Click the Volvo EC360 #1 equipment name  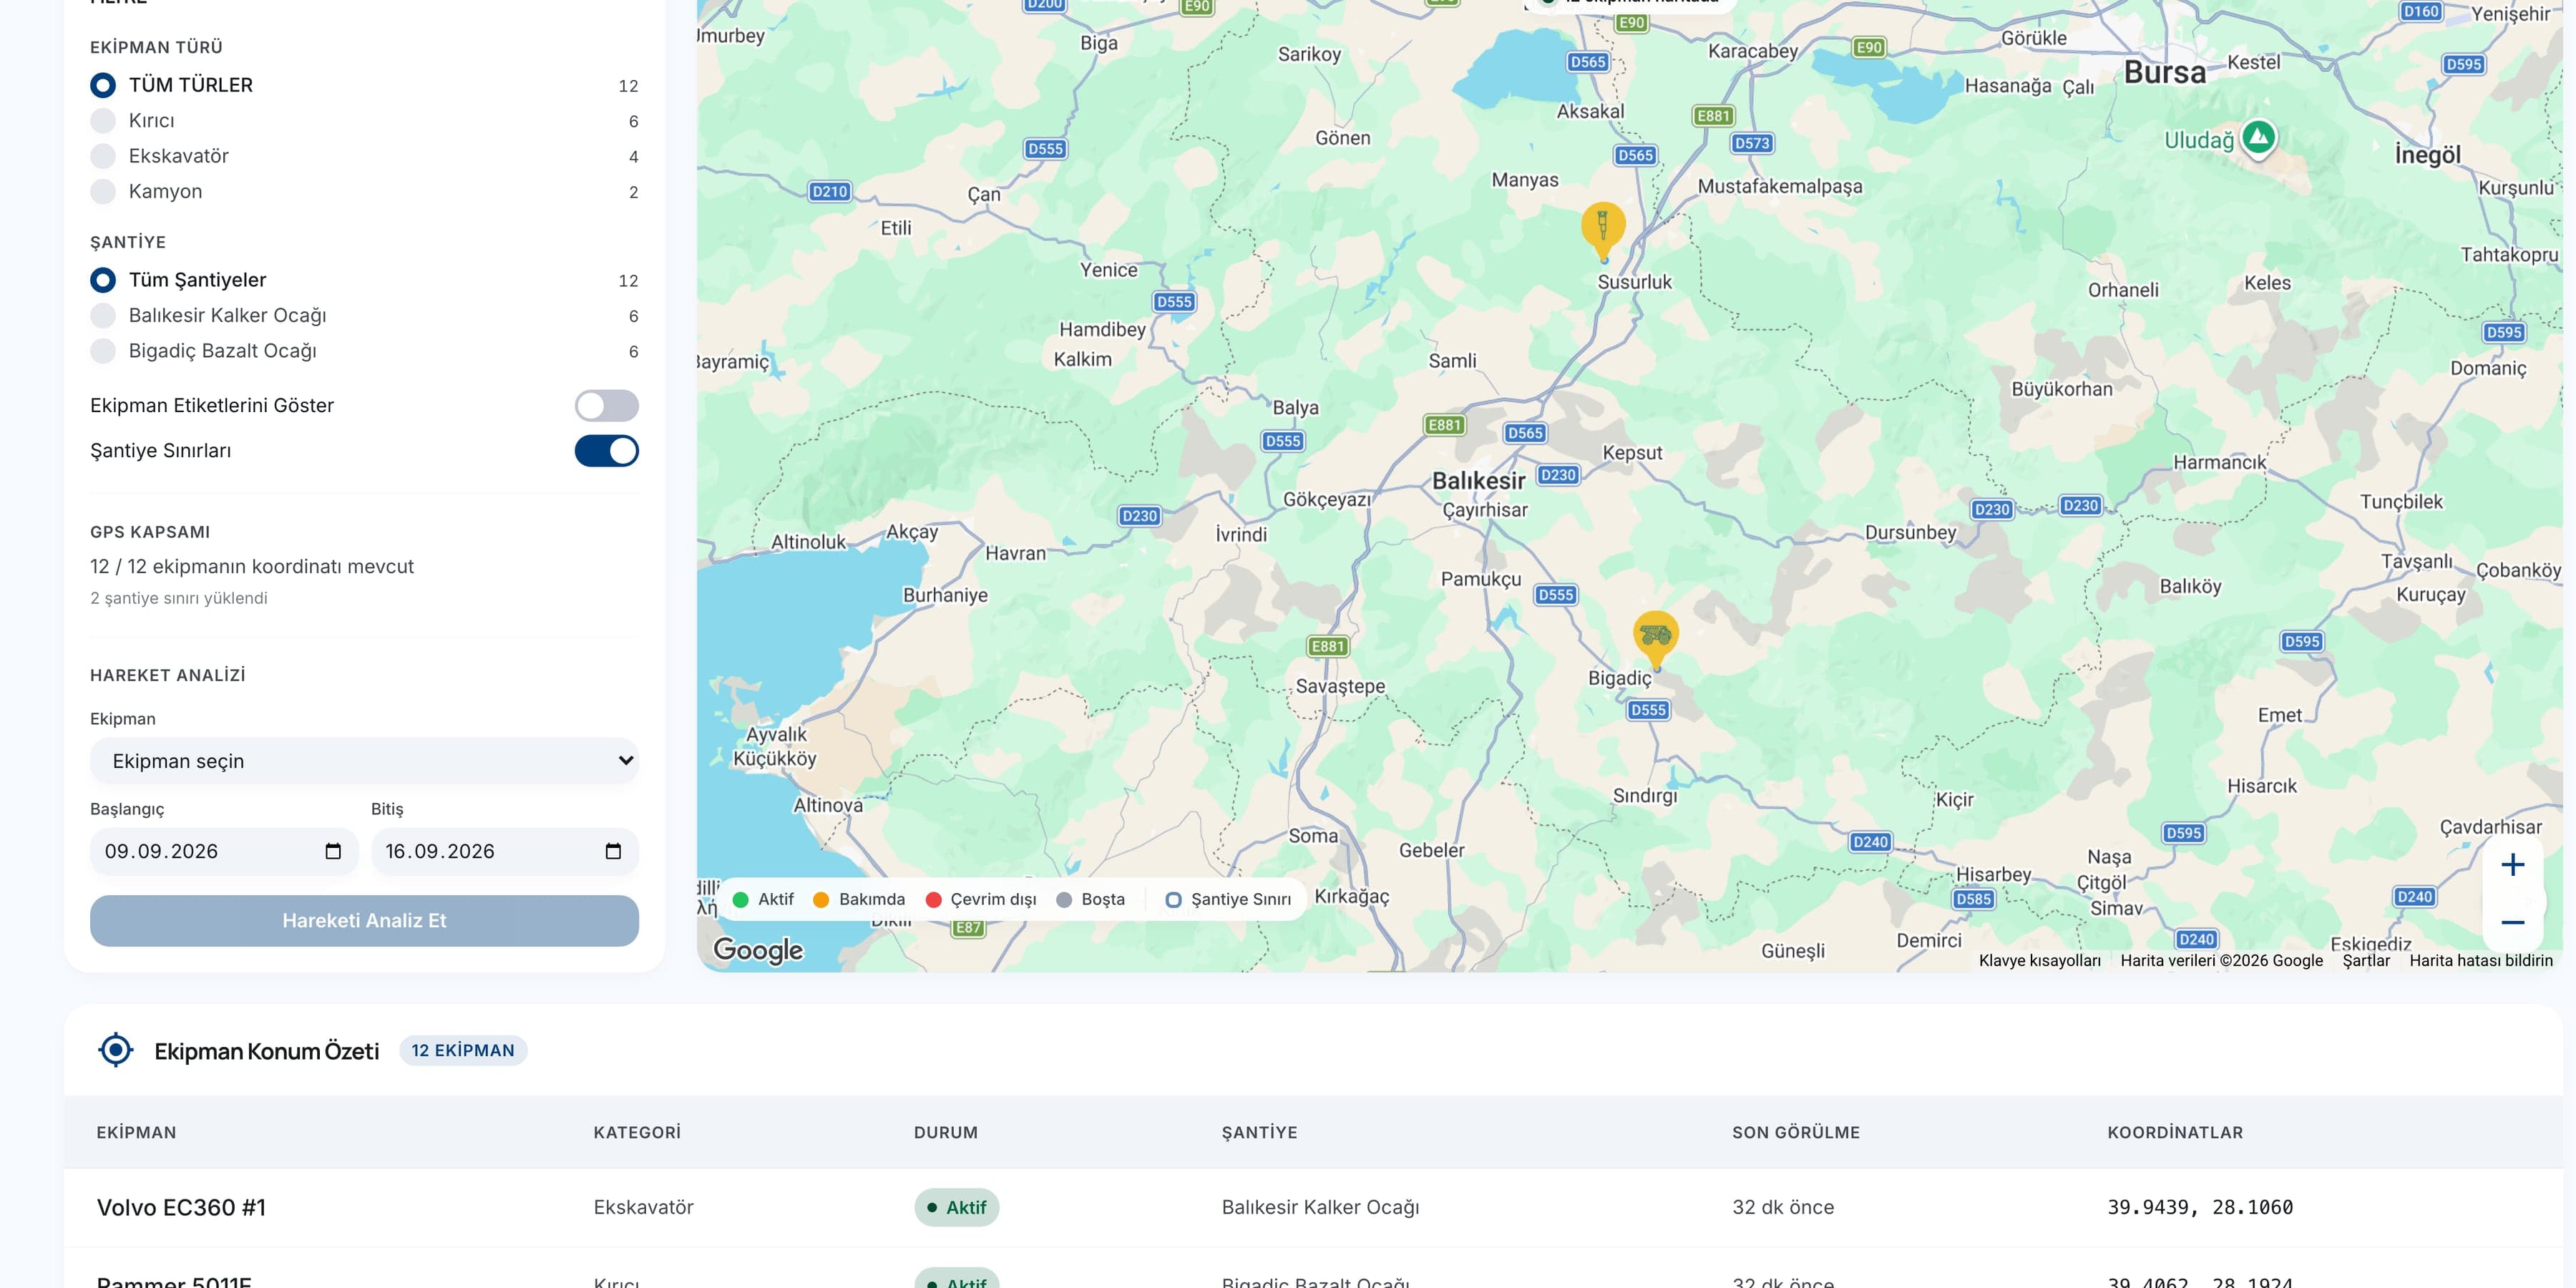(x=181, y=1207)
